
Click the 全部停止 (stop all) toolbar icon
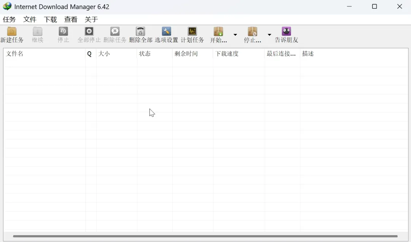pyautogui.click(x=89, y=32)
